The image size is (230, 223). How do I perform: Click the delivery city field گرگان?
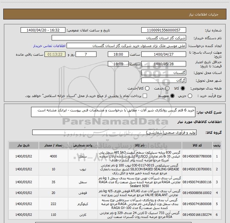(164, 80)
